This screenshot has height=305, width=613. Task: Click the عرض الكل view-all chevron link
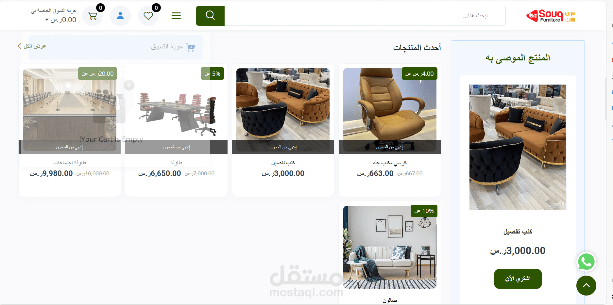tap(32, 46)
